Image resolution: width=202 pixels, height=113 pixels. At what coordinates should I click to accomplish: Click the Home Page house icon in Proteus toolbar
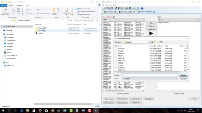116,8
